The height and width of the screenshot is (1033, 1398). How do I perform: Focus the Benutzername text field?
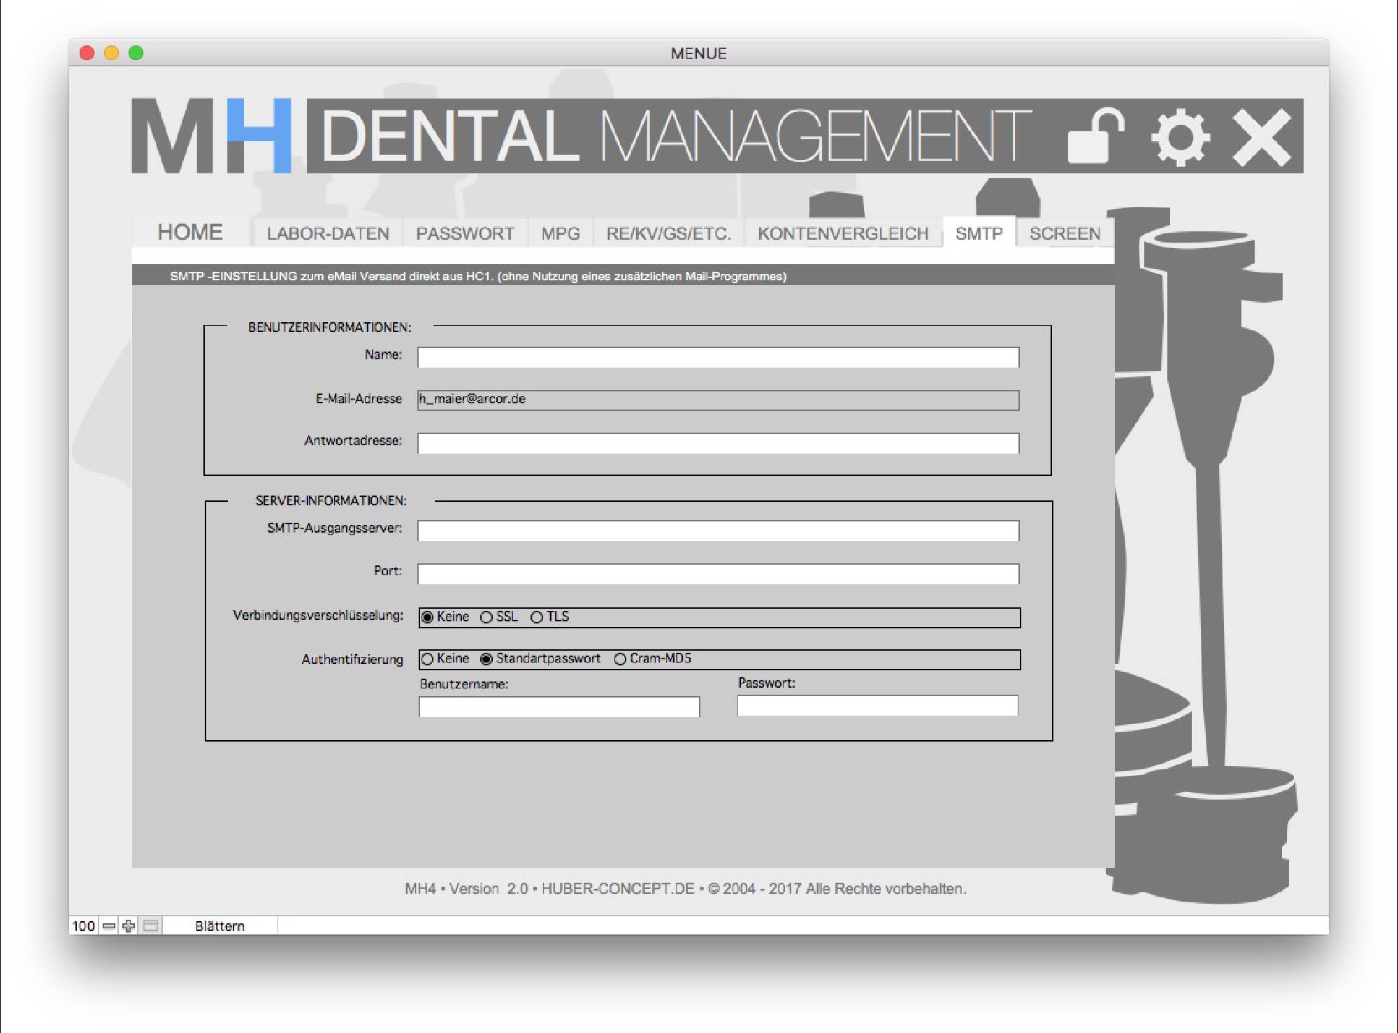[x=559, y=707]
